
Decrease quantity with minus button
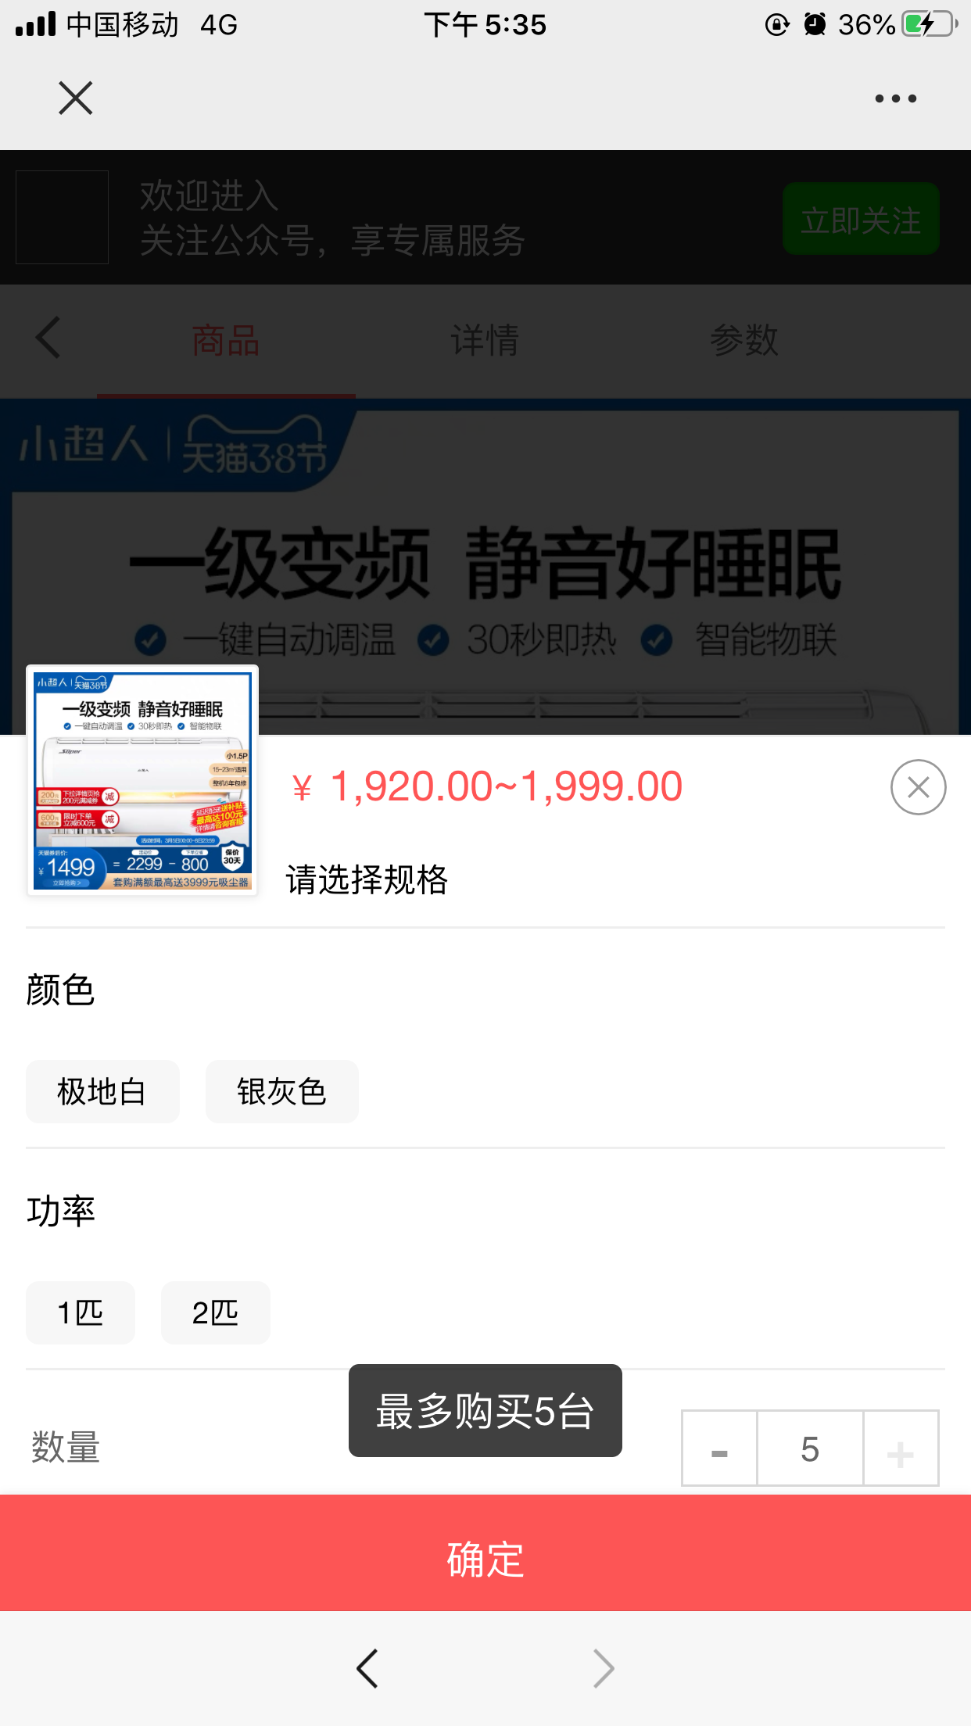click(719, 1448)
